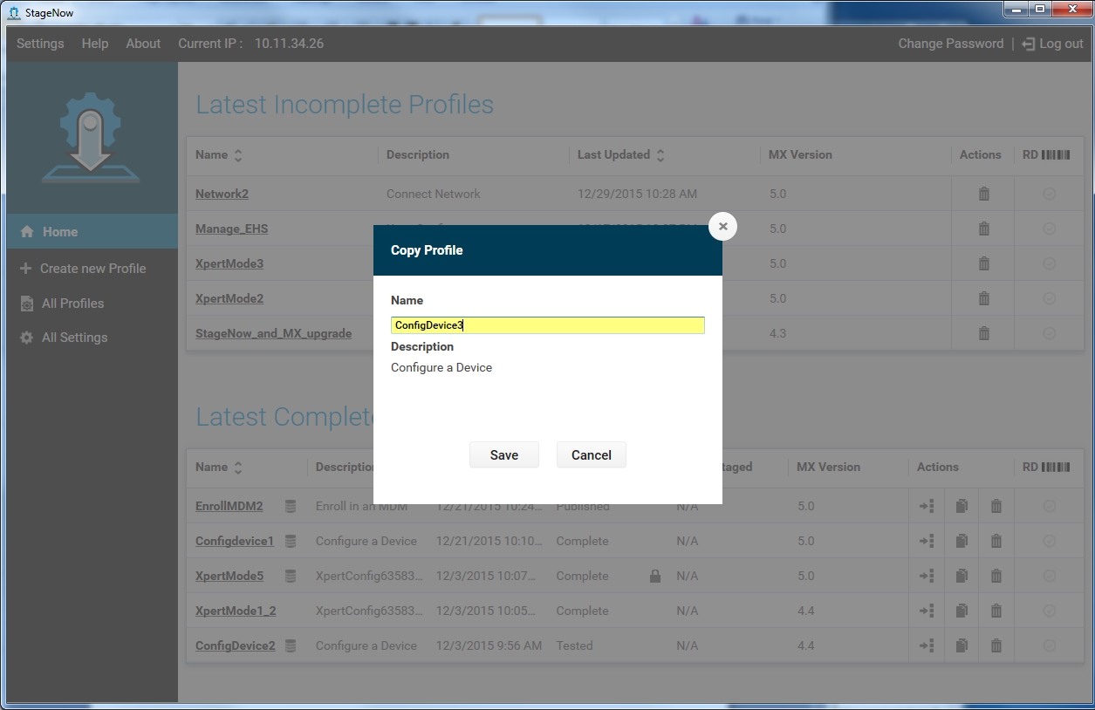Sort incomplete profiles by Last Updated
The image size is (1095, 710).
click(660, 155)
